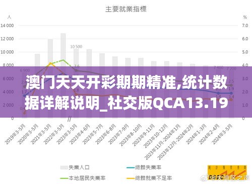
Task: Click the 10 000 left axis value
Action: [7, 52]
